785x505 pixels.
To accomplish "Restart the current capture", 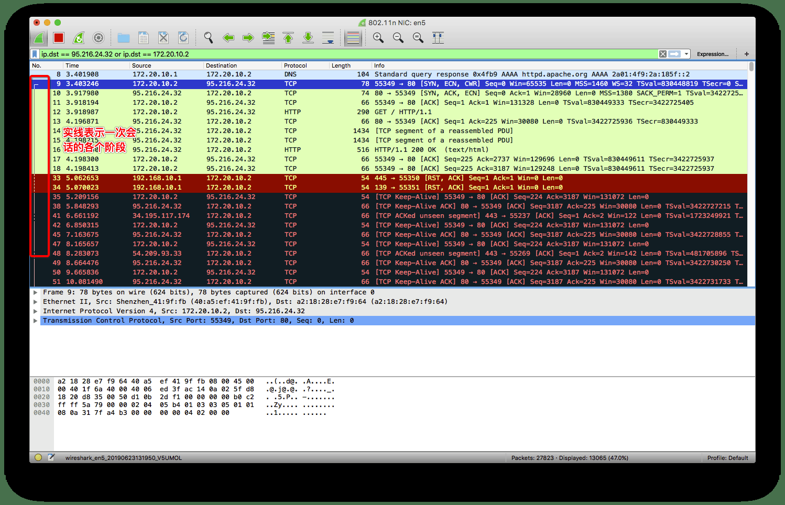I will coord(79,38).
